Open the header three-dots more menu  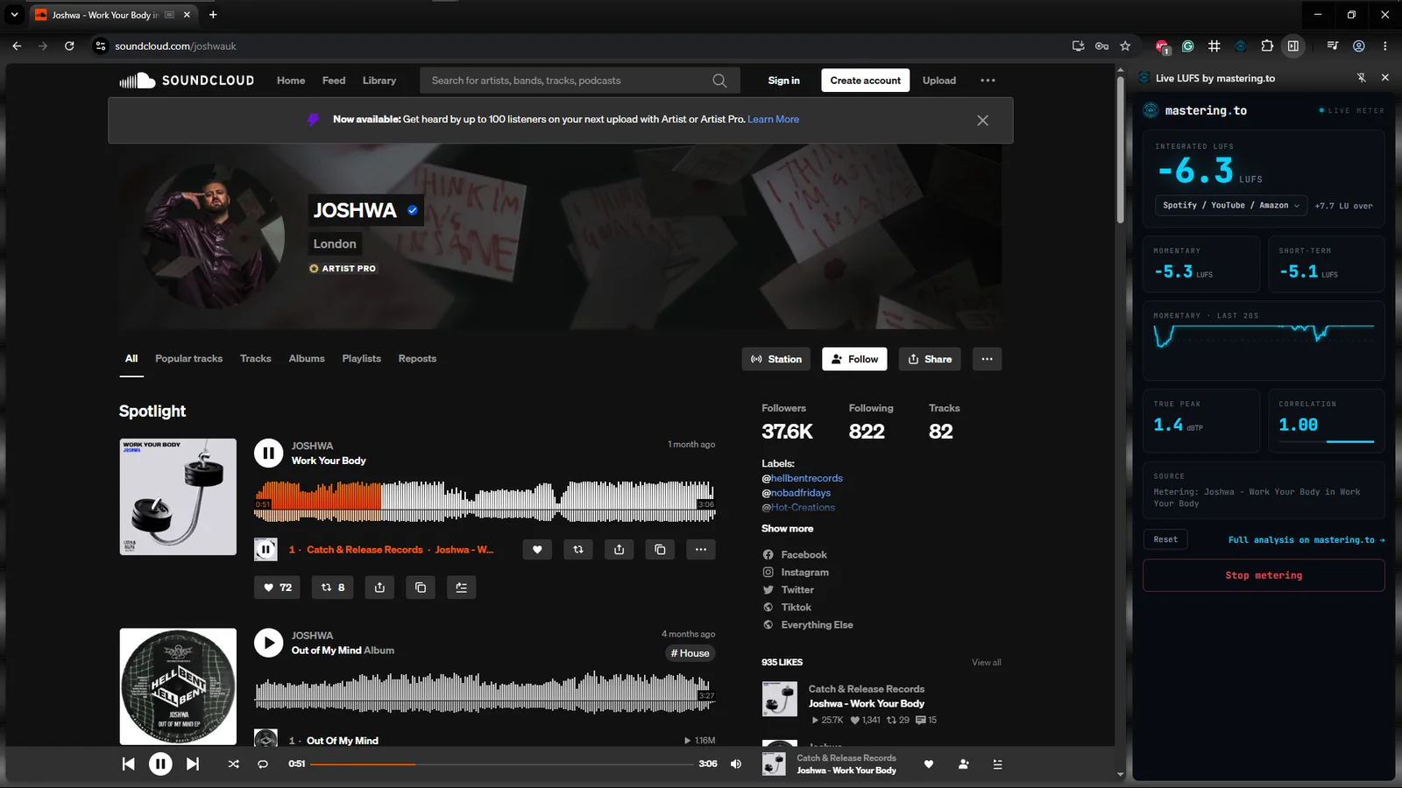click(988, 81)
